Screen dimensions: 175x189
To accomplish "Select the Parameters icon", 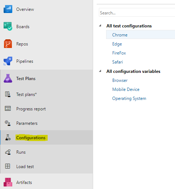I will [x=8, y=123].
